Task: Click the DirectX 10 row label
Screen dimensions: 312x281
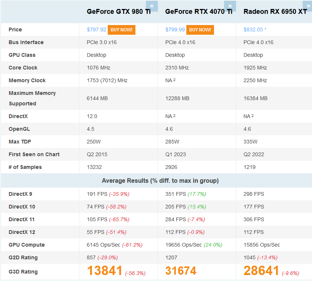Action: (22, 207)
